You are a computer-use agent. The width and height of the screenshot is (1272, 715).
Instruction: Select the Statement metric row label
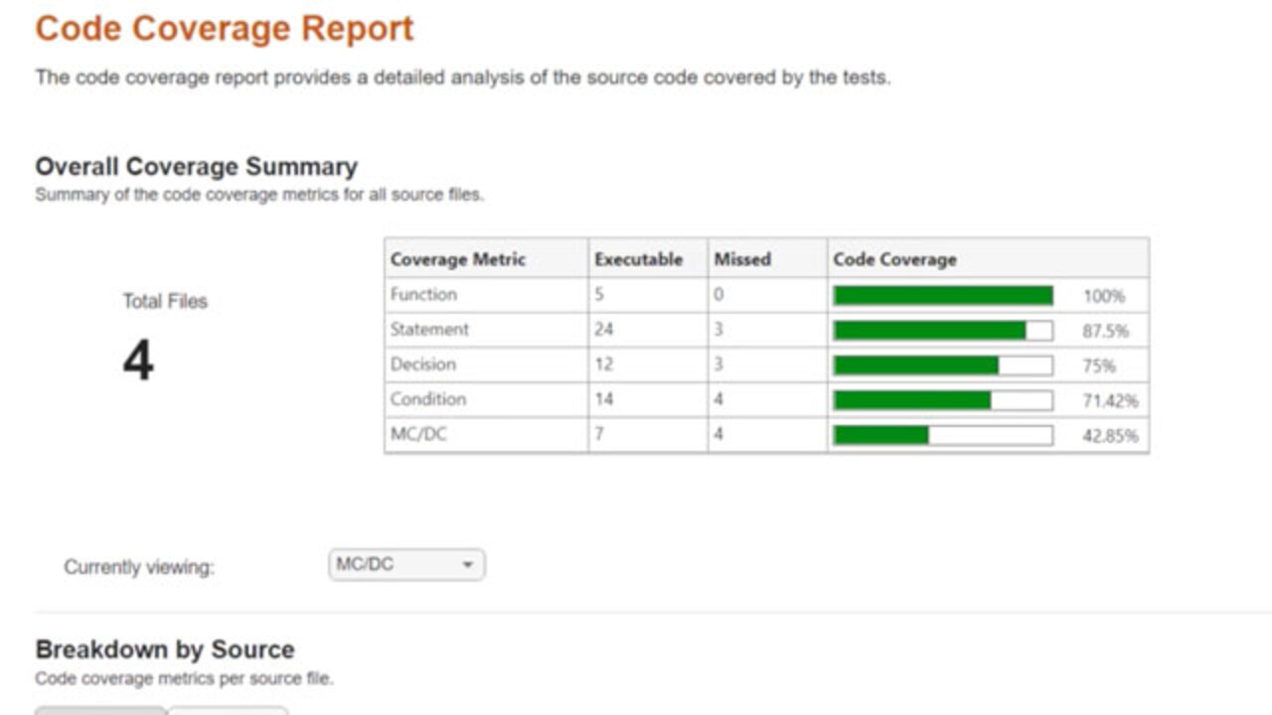click(429, 330)
